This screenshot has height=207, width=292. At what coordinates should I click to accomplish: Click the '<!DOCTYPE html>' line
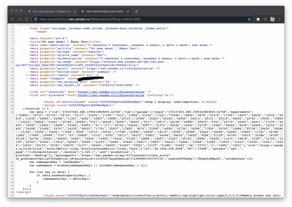(x=29, y=25)
